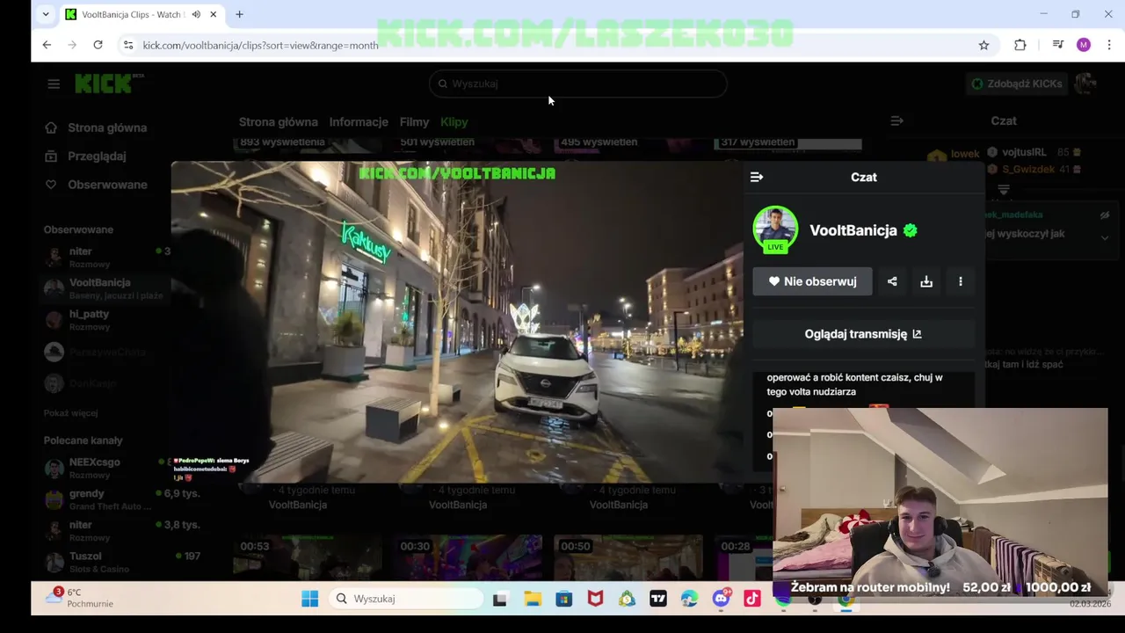Open the Filmy tab
Image resolution: width=1125 pixels, height=633 pixels.
tap(414, 122)
